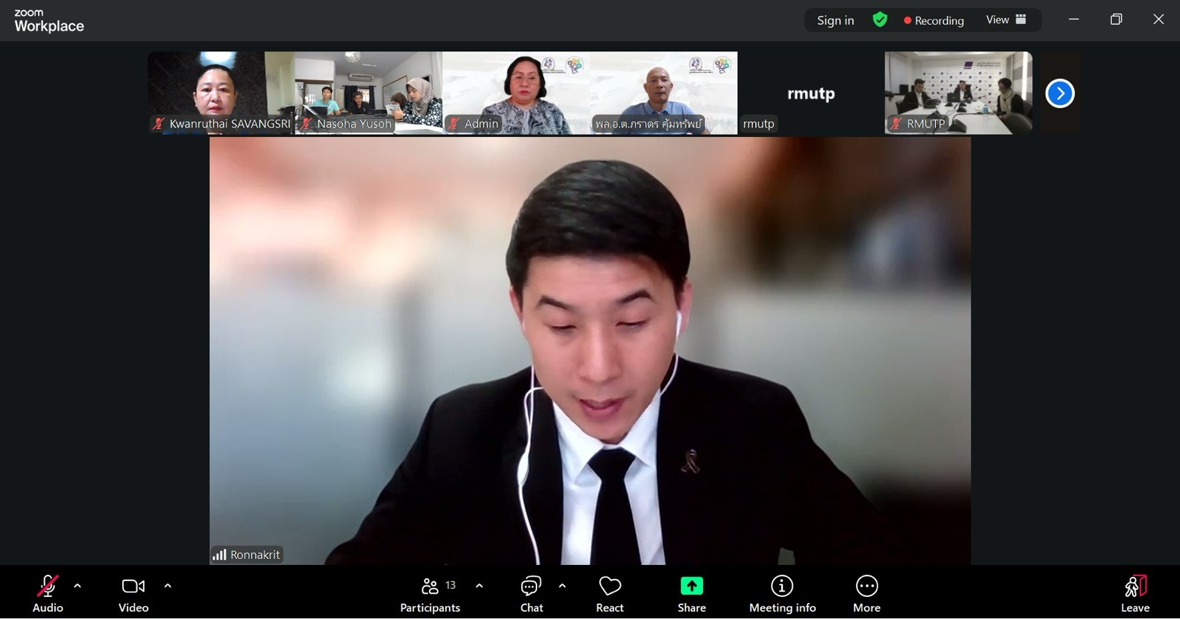This screenshot has height=619, width=1180.
Task: Expand the Participants options arrow
Action: click(x=479, y=586)
